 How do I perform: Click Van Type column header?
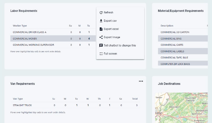click(18, 99)
